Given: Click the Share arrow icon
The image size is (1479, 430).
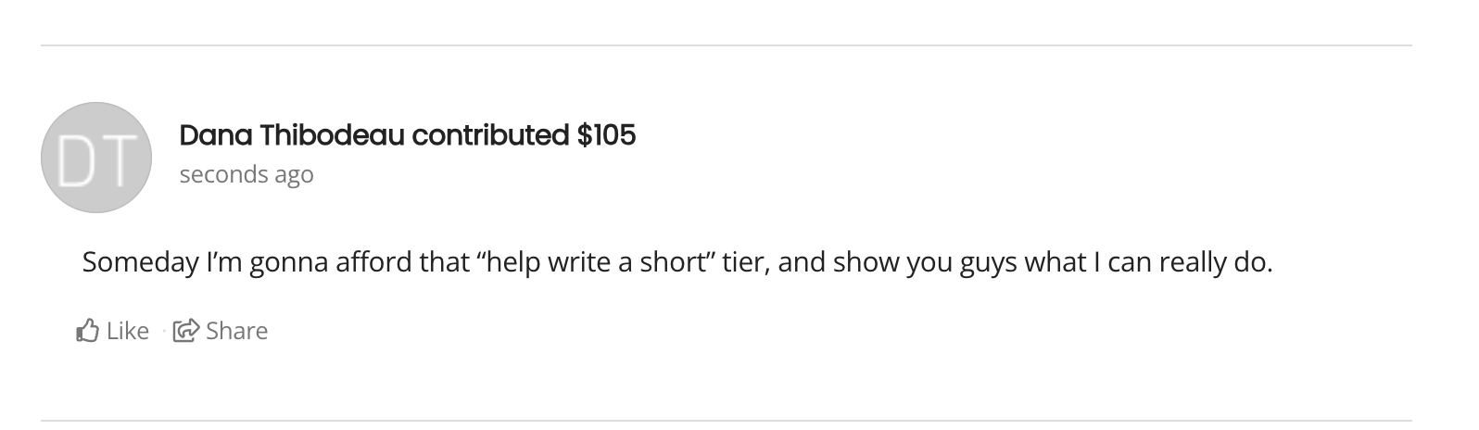Looking at the screenshot, I should click(x=186, y=331).
